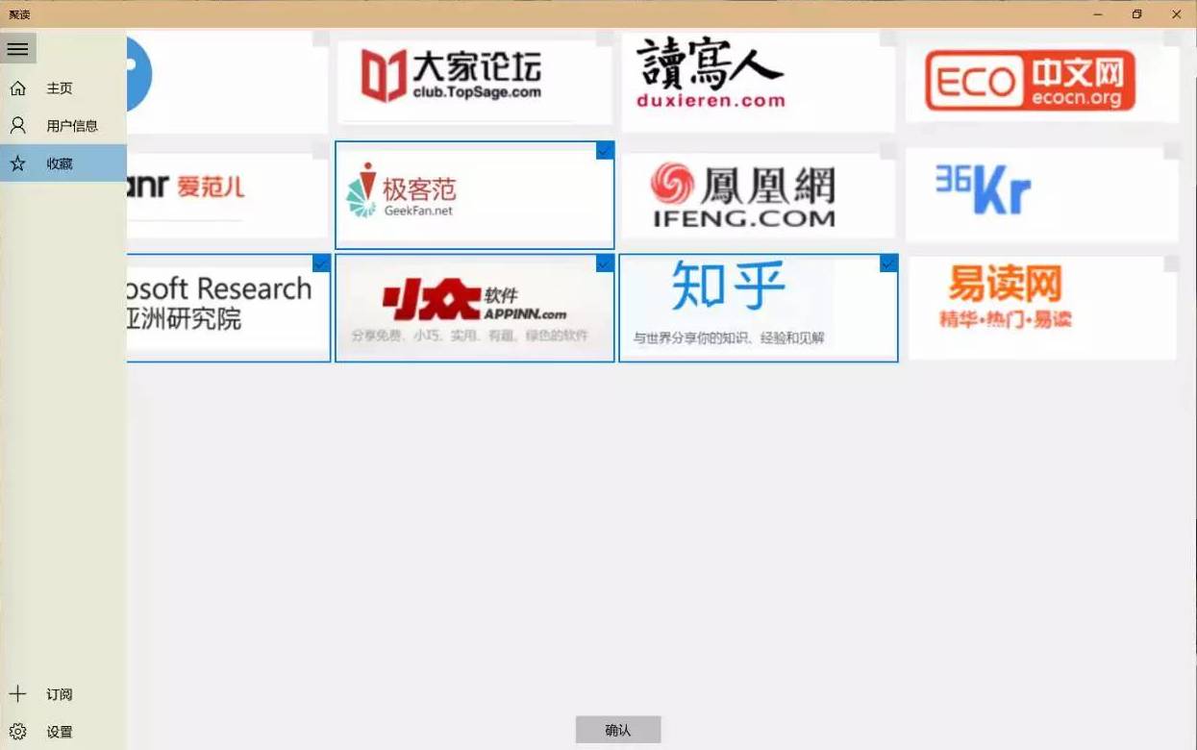Select the 大家论坛 club.TopSage.com tile
The height and width of the screenshot is (750, 1197).
click(x=474, y=81)
